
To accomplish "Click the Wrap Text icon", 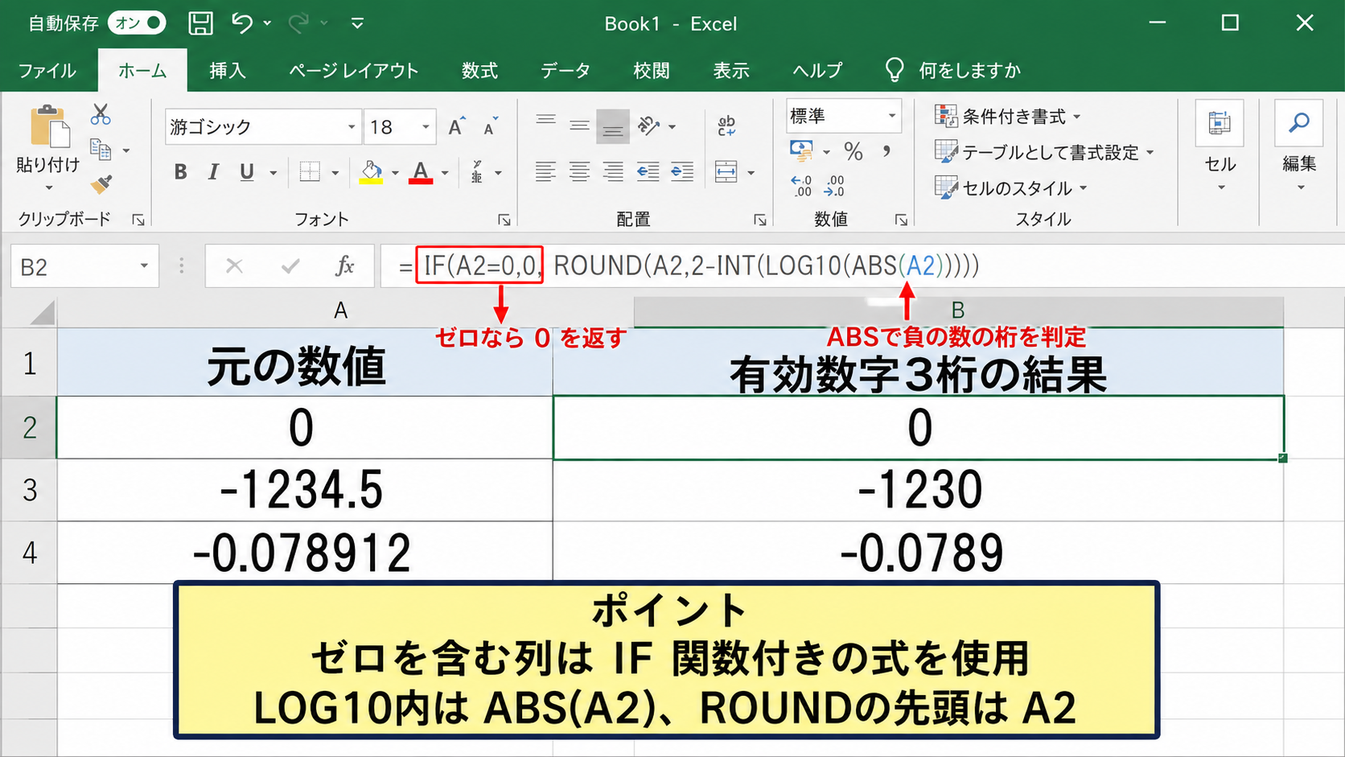I will tap(726, 125).
